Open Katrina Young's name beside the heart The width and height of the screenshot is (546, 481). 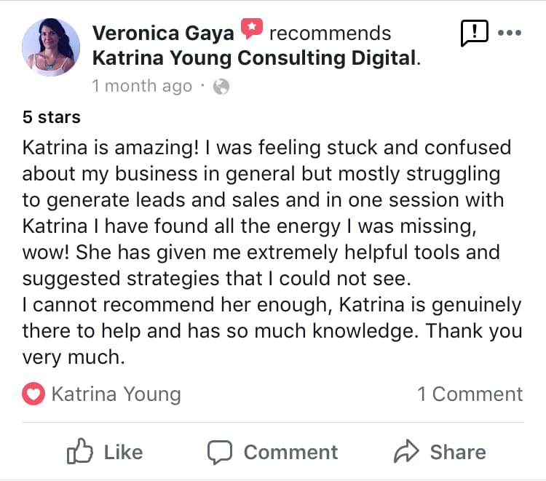click(x=116, y=394)
